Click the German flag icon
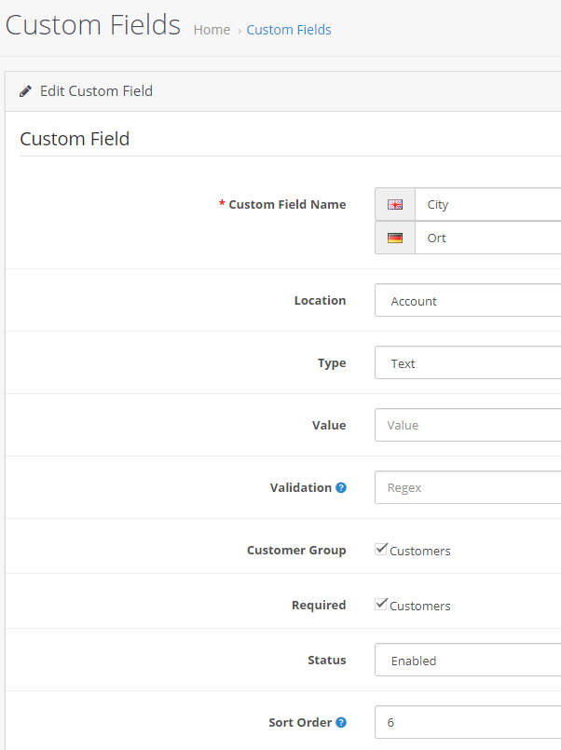 pyautogui.click(x=395, y=238)
